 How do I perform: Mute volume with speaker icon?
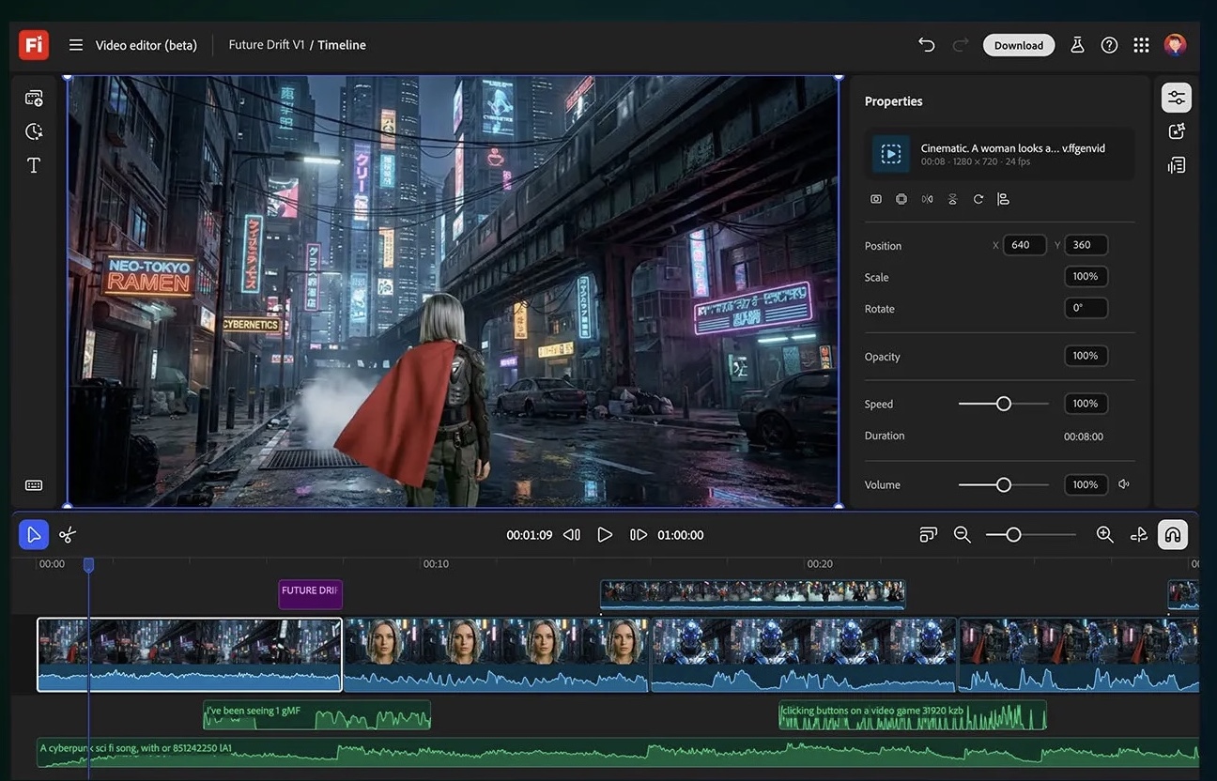pyautogui.click(x=1124, y=484)
